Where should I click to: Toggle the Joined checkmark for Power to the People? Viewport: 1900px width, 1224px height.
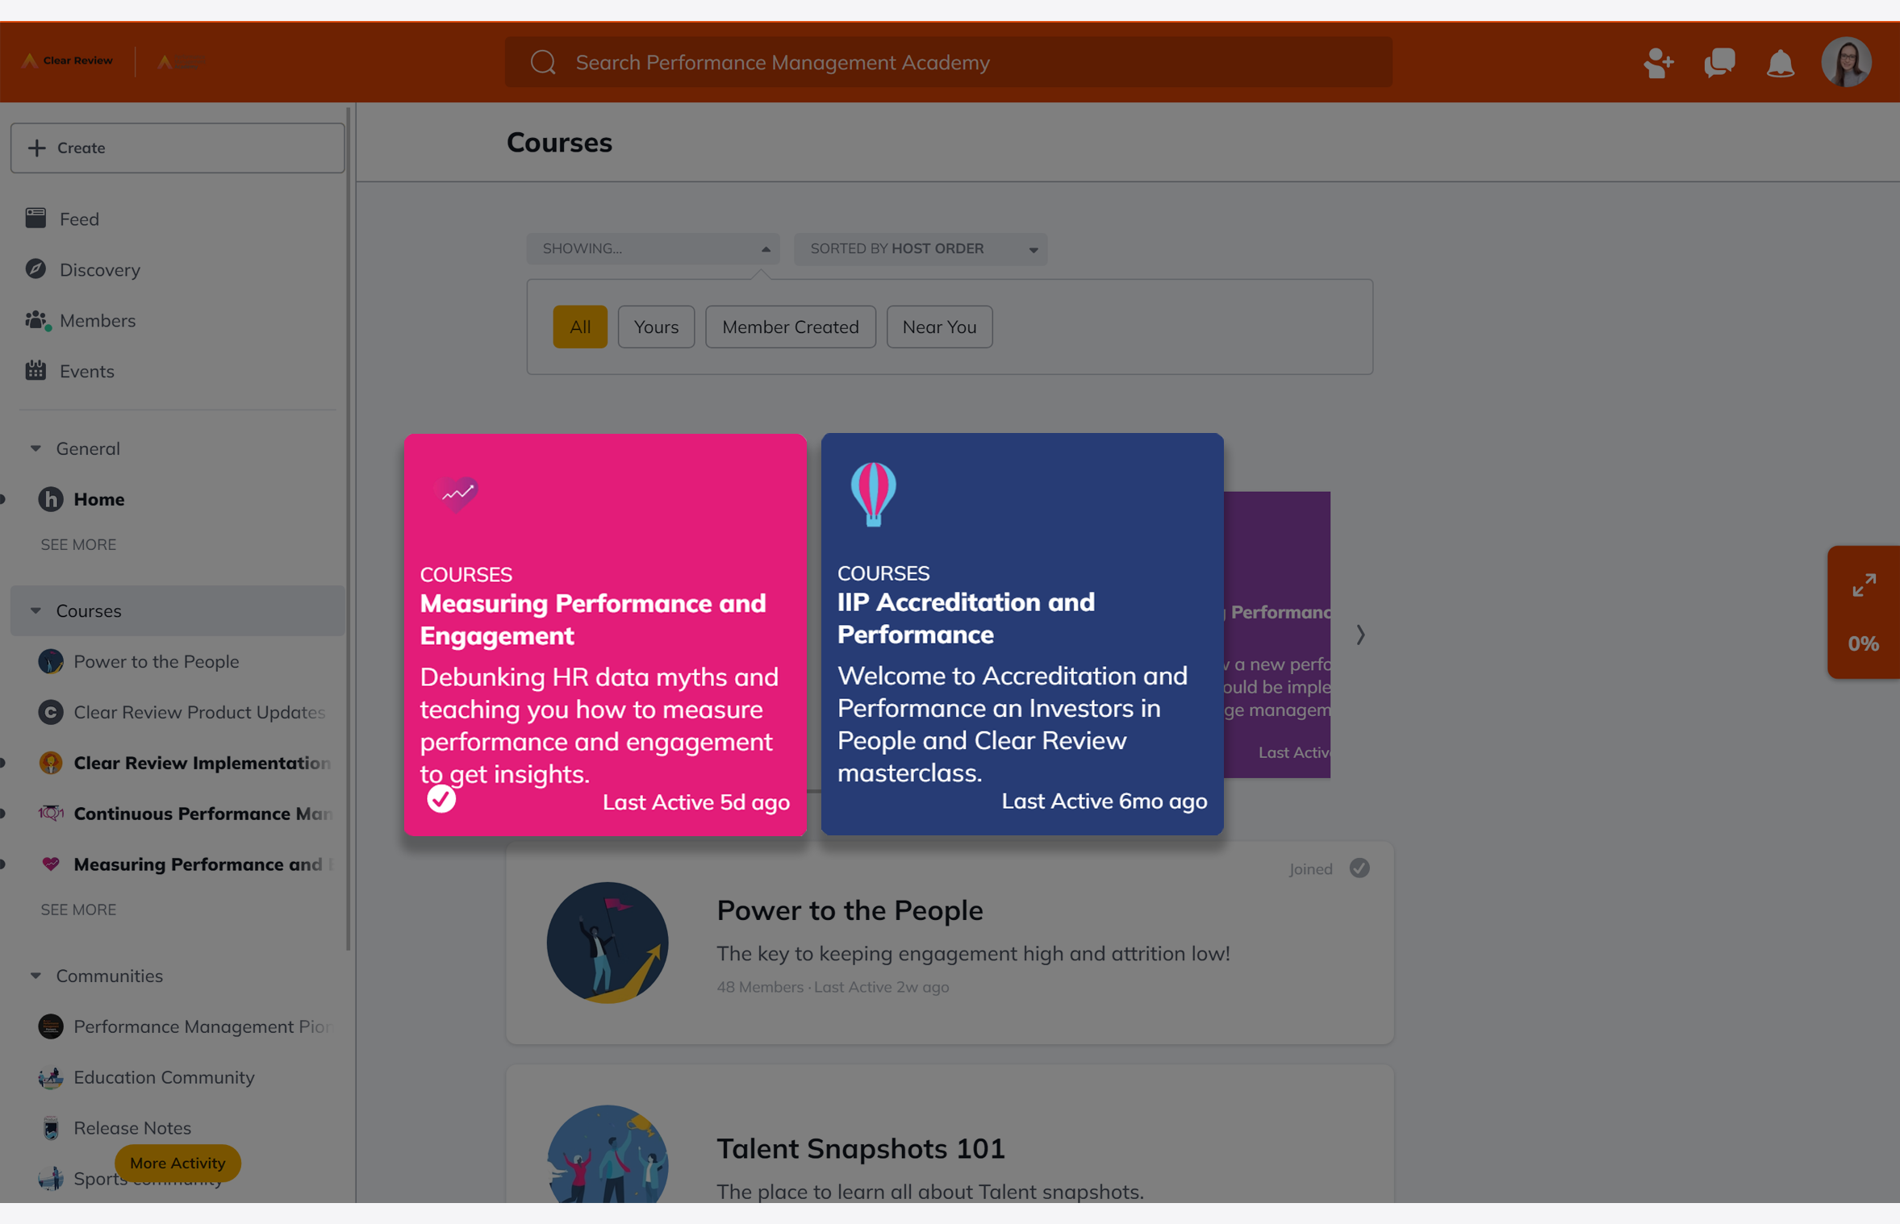pyautogui.click(x=1359, y=868)
